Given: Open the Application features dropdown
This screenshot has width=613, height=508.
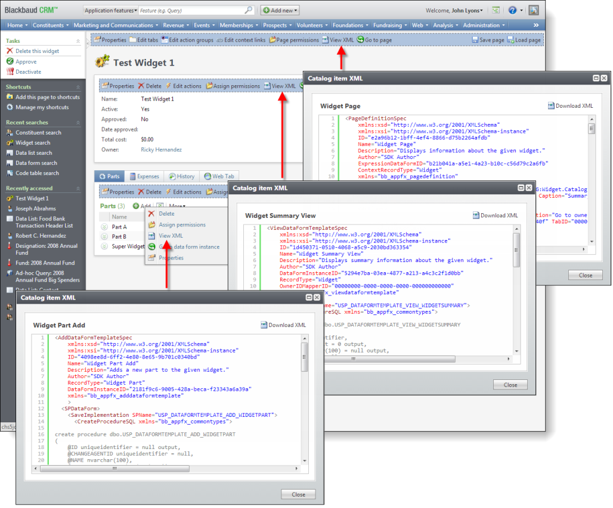Looking at the screenshot, I should 110,11.
